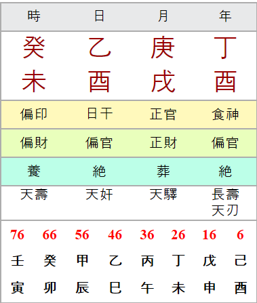
Task: Click the 時 column header
Action: point(34,16)
